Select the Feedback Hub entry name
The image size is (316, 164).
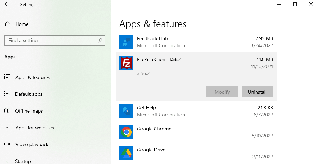[x=152, y=38]
